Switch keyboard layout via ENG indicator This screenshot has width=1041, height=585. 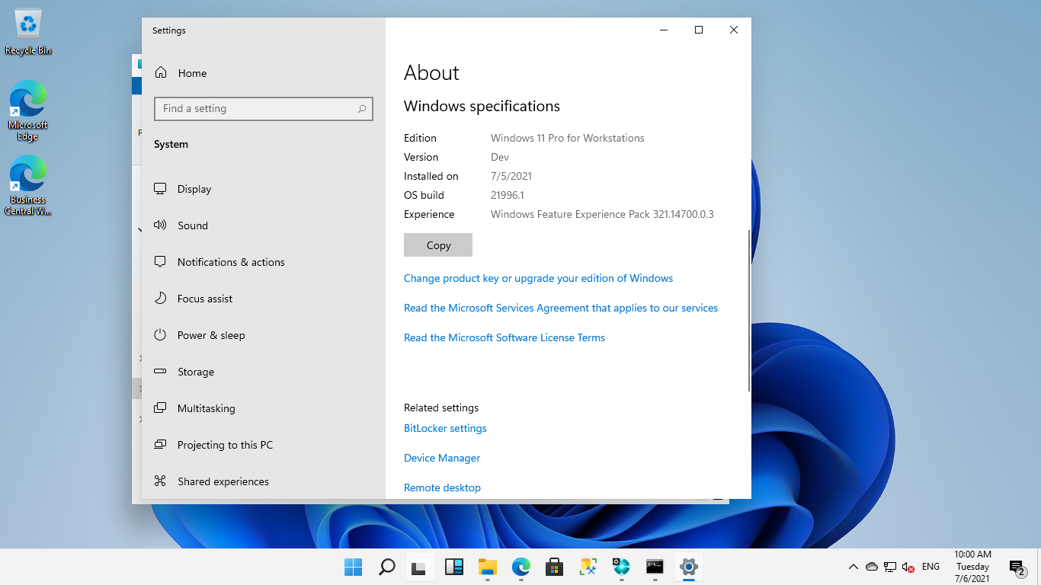click(x=930, y=567)
